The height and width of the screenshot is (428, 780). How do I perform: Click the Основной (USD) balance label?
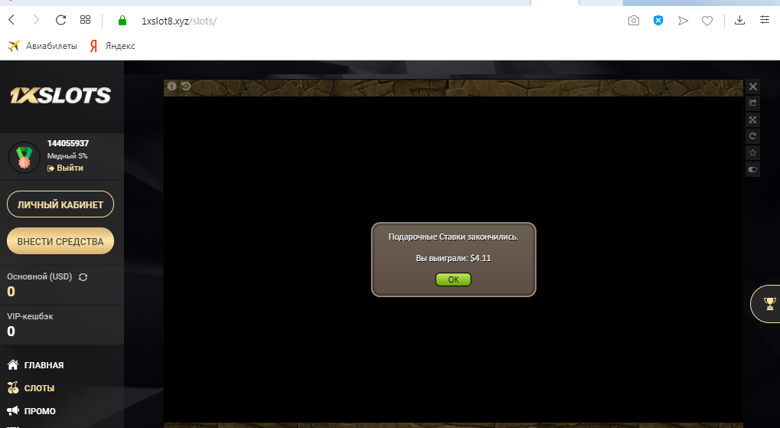click(39, 276)
